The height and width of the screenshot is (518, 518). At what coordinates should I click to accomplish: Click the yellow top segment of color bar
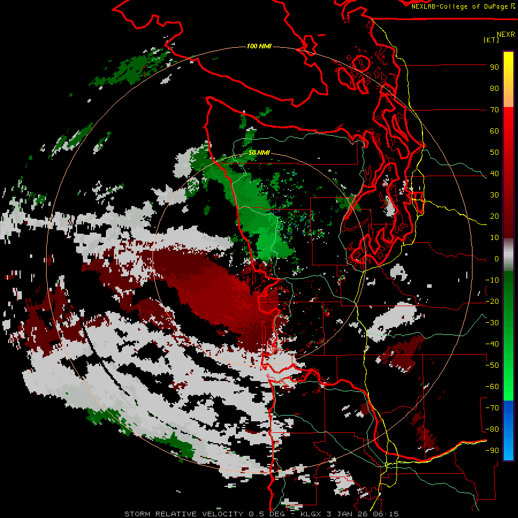[x=508, y=79]
